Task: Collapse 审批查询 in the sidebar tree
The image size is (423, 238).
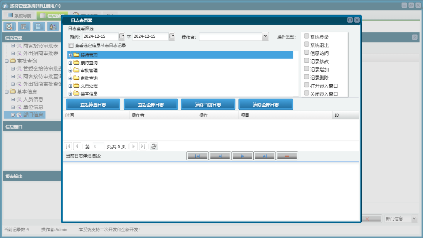Action: [x=7, y=61]
